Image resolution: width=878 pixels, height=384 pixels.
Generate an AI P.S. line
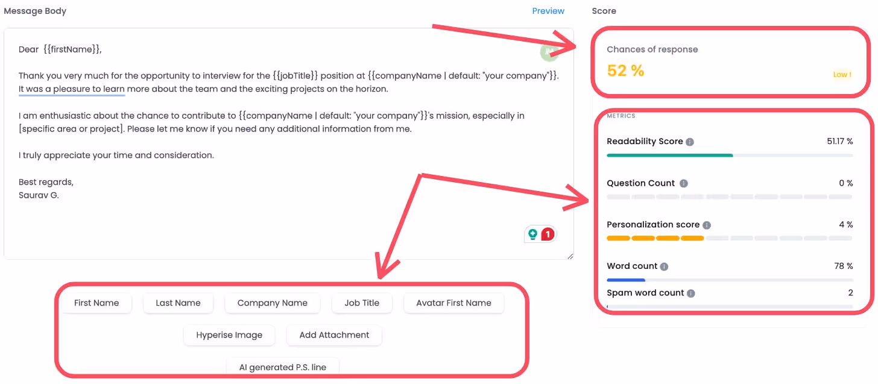pos(282,367)
